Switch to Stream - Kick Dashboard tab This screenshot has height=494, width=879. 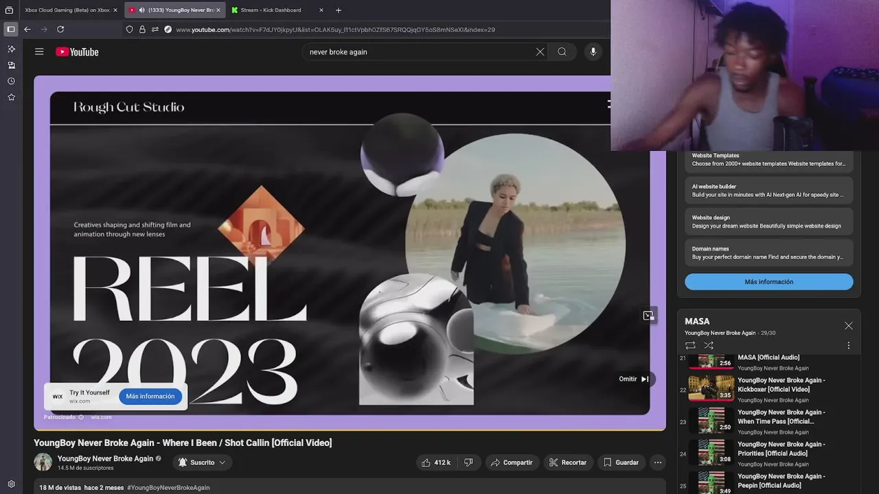coord(271,10)
